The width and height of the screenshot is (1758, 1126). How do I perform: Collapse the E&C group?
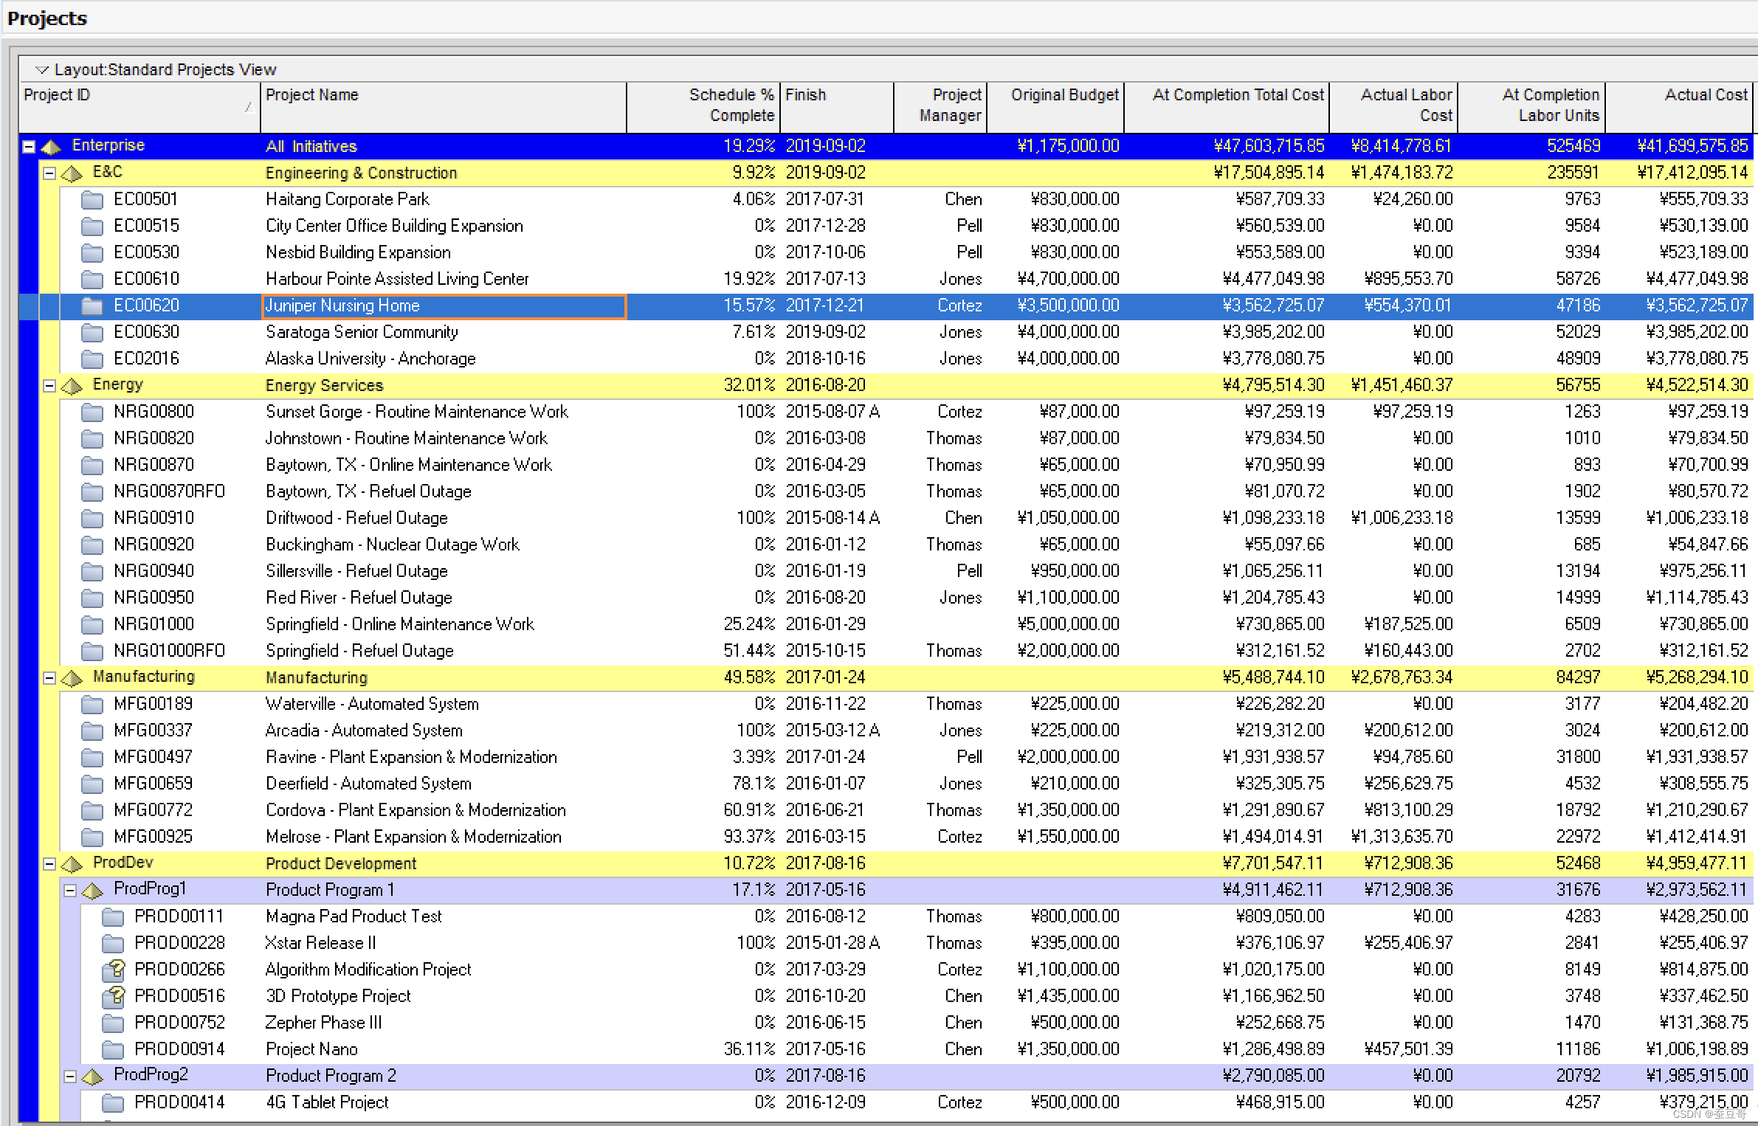[49, 173]
